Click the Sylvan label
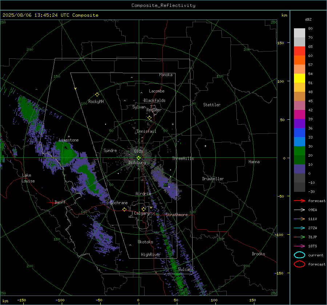 pyautogui.click(x=139, y=107)
